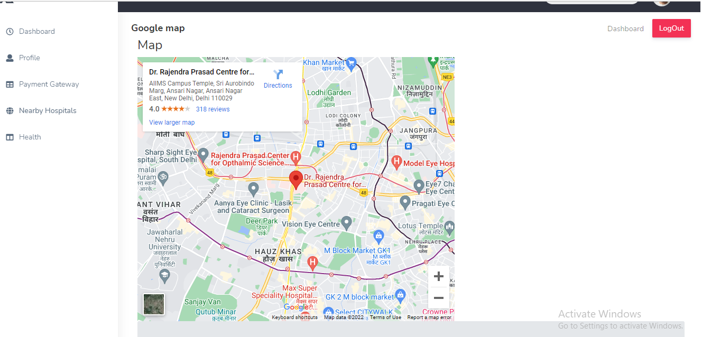Open the Profile sidebar item
Image resolution: width=702 pixels, height=337 pixels.
30,58
